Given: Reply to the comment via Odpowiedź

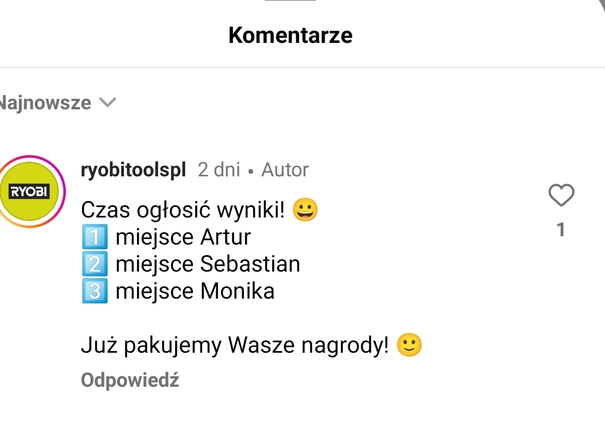Looking at the screenshot, I should pyautogui.click(x=130, y=380).
